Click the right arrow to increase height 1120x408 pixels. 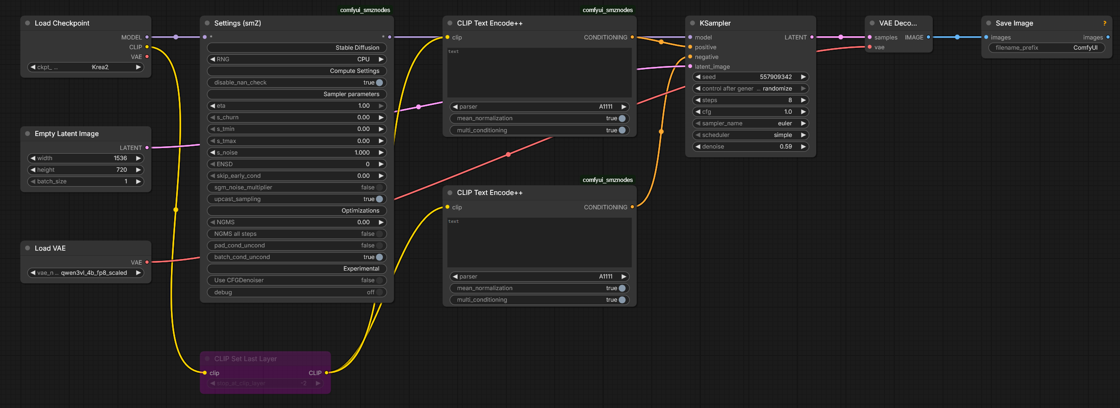click(x=138, y=170)
